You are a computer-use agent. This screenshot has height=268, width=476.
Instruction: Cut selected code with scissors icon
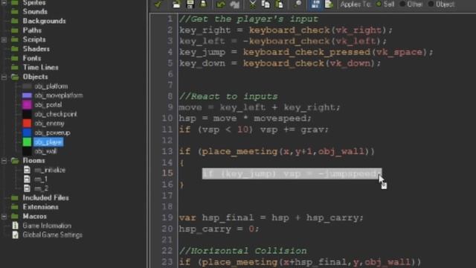click(253, 4)
